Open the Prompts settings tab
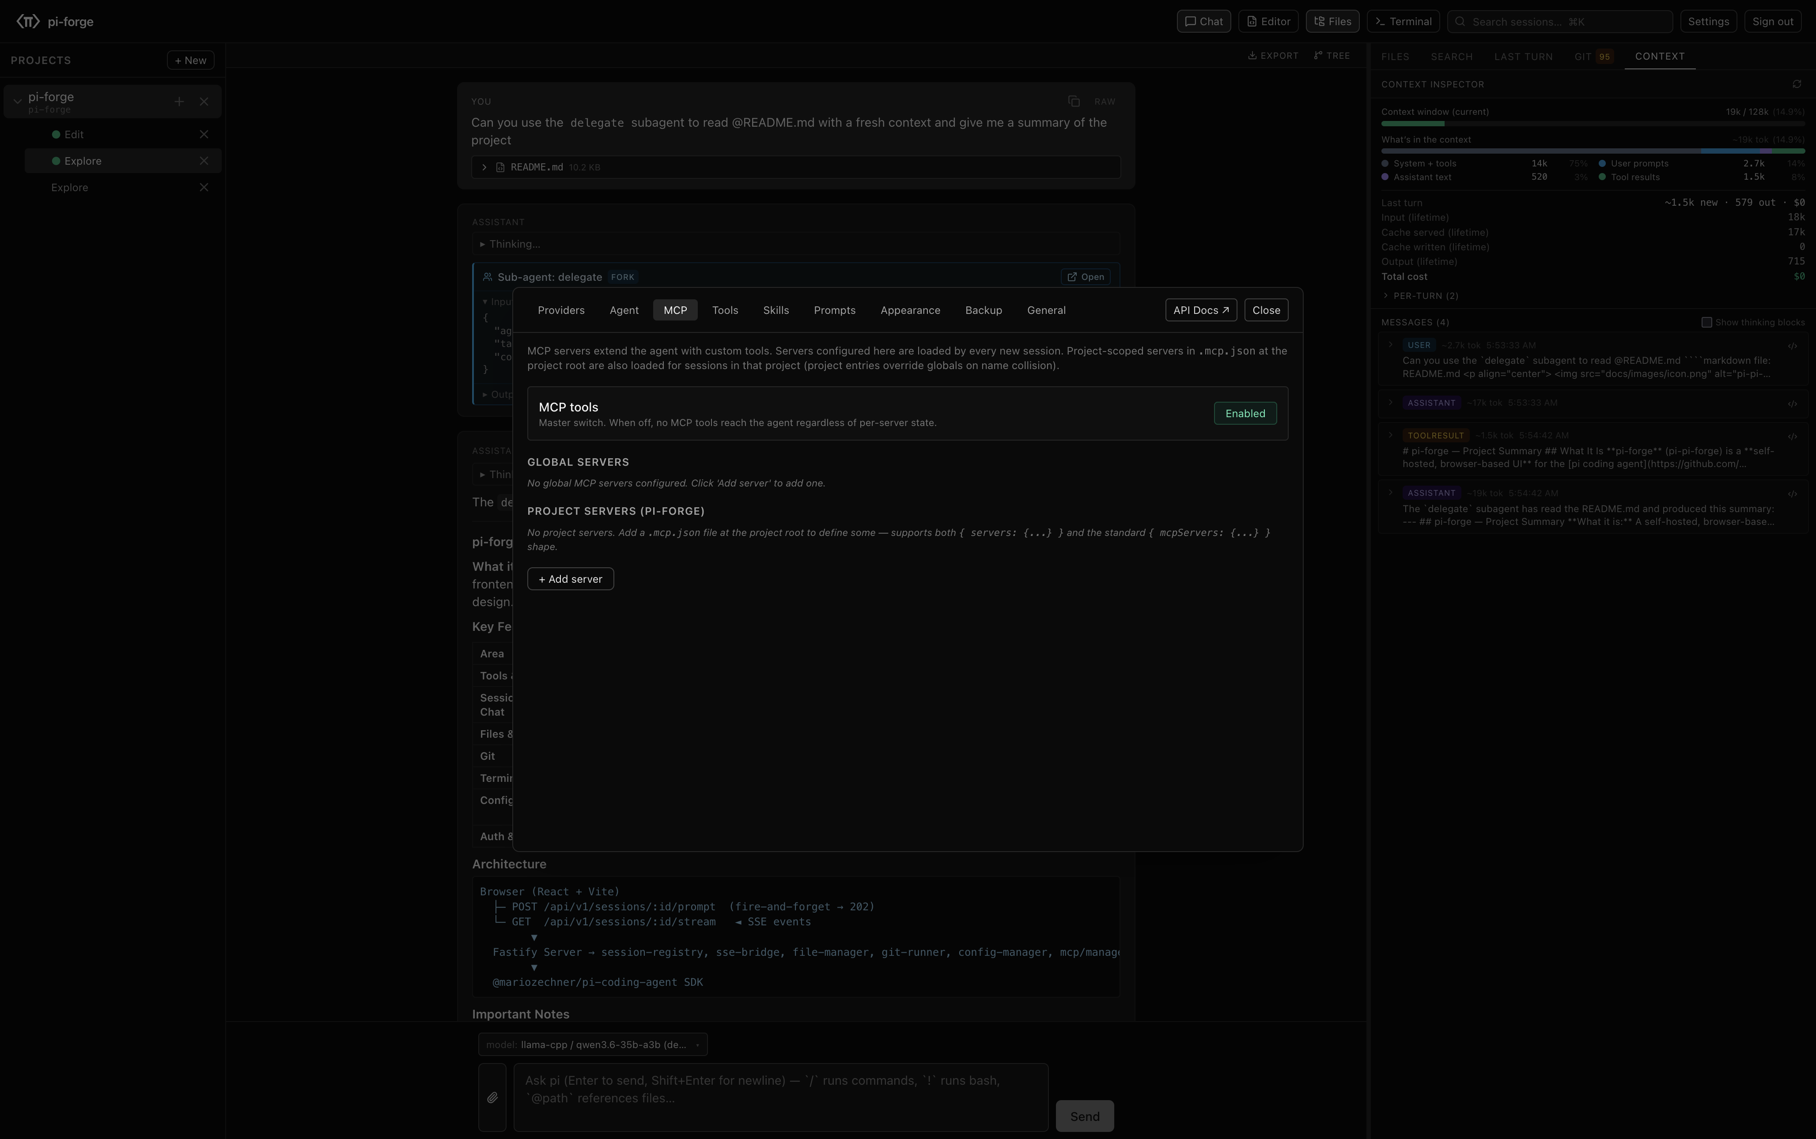 coord(834,310)
